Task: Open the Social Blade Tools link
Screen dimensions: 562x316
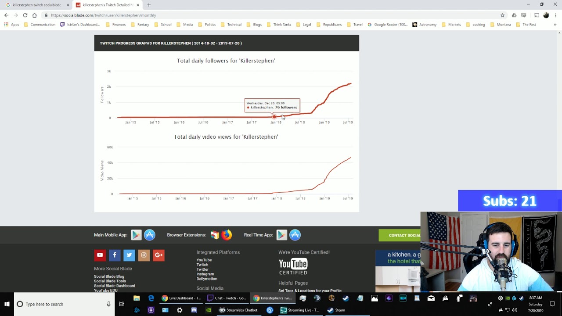Action: pyautogui.click(x=110, y=281)
